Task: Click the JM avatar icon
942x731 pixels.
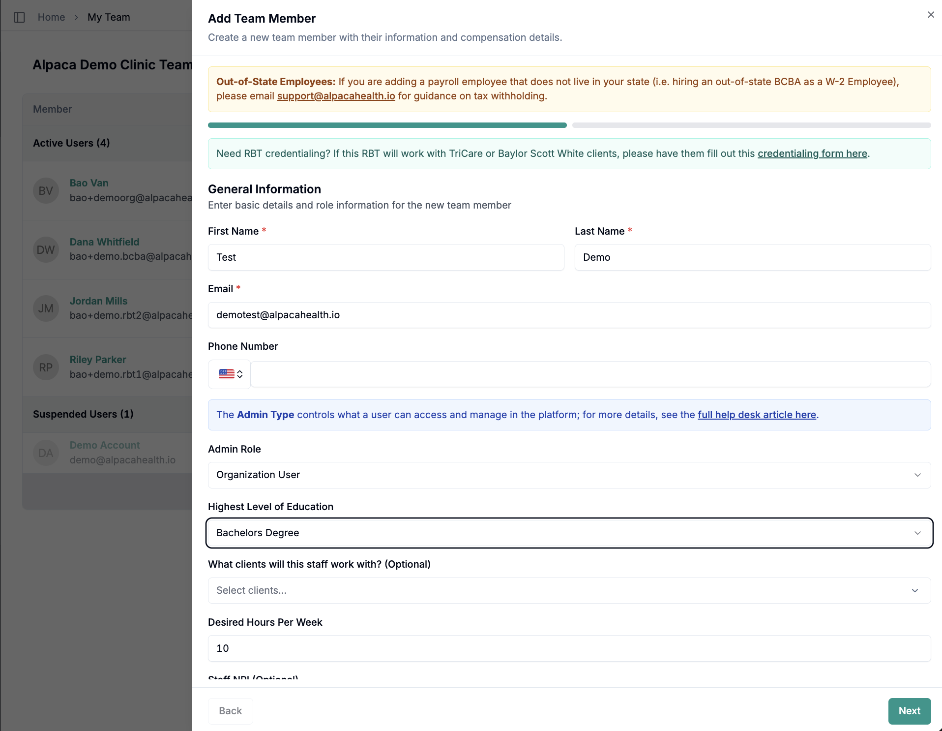Action: click(x=46, y=308)
